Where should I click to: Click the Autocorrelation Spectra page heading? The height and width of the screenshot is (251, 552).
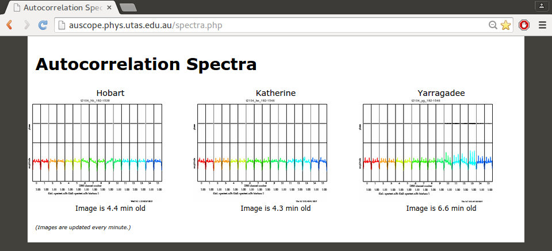click(x=146, y=64)
